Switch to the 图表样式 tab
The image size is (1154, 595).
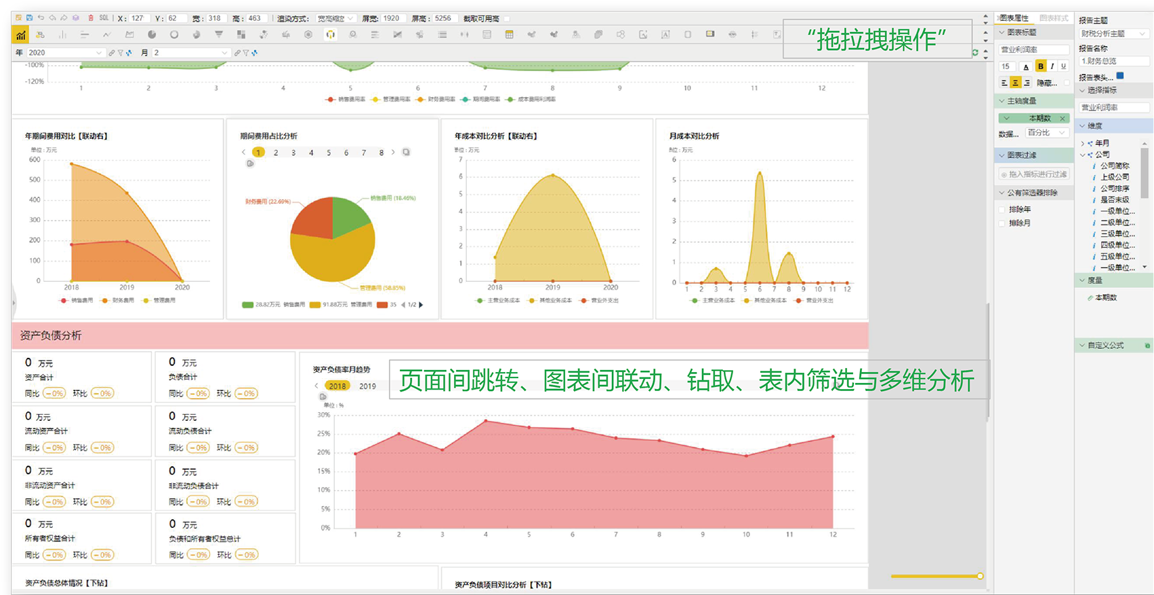[x=1053, y=18]
